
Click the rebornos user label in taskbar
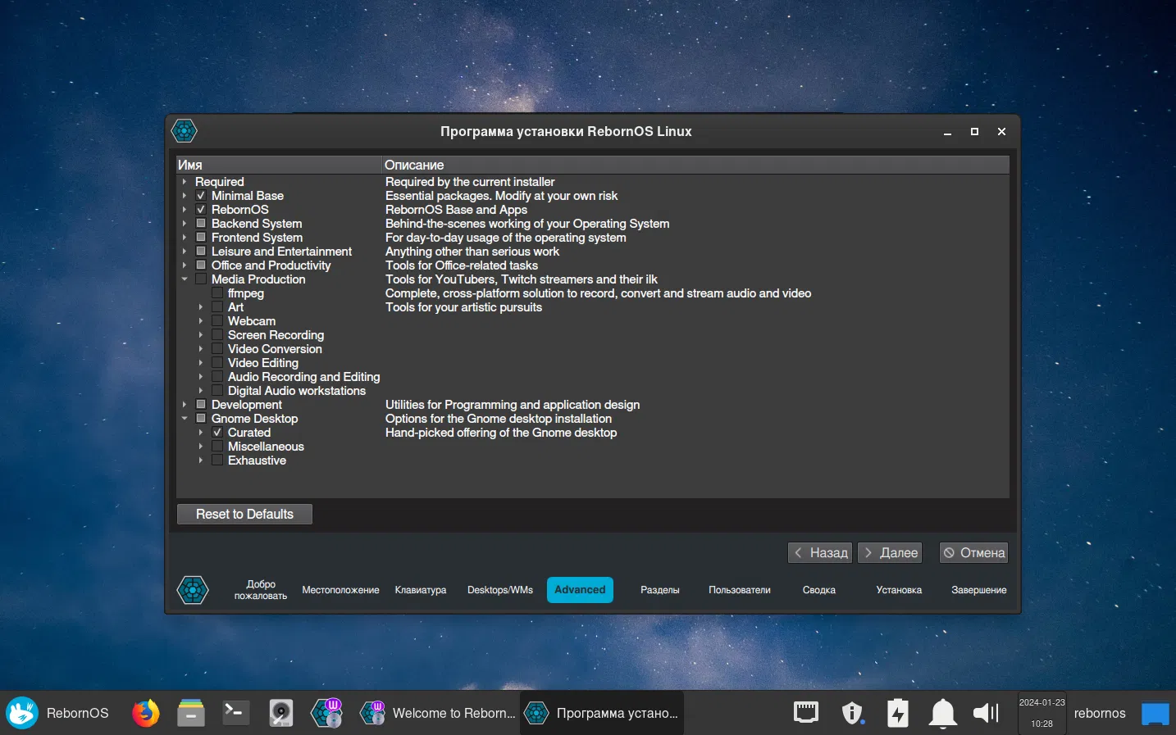(x=1100, y=713)
